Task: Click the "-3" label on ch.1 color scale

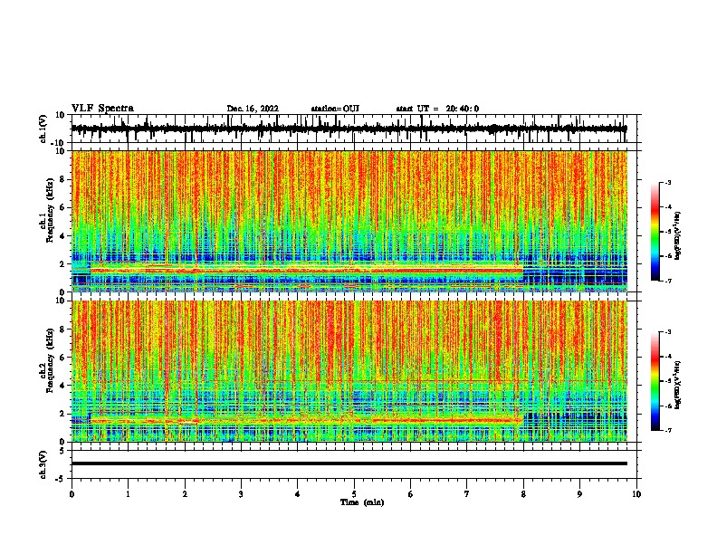Action: coord(668,182)
